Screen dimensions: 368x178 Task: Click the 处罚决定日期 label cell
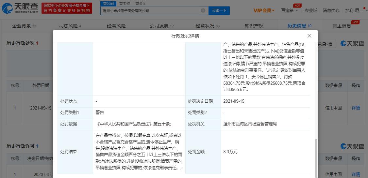coord(203,101)
